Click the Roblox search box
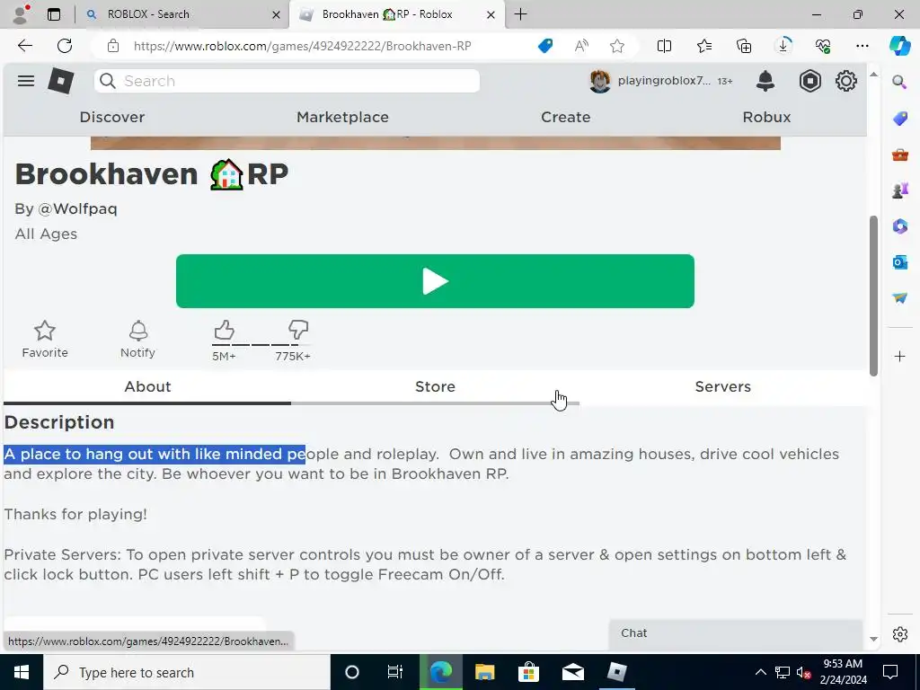Image resolution: width=920 pixels, height=690 pixels. pyautogui.click(x=287, y=81)
